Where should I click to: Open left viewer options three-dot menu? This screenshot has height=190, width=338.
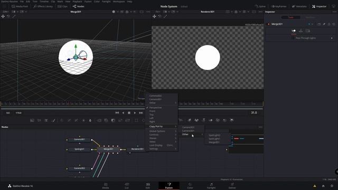click(x=148, y=12)
